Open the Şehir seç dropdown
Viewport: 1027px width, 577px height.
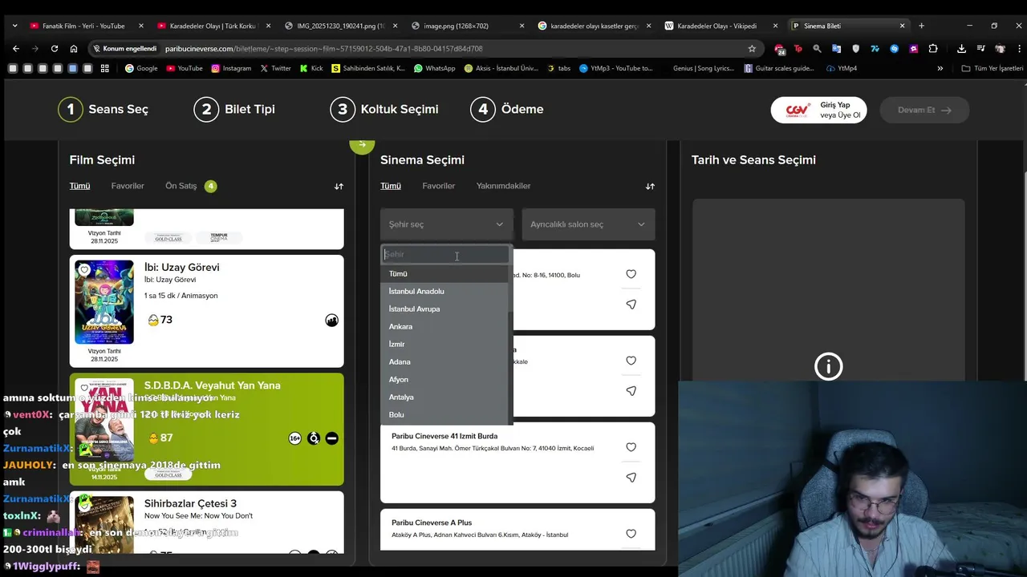pyautogui.click(x=446, y=224)
